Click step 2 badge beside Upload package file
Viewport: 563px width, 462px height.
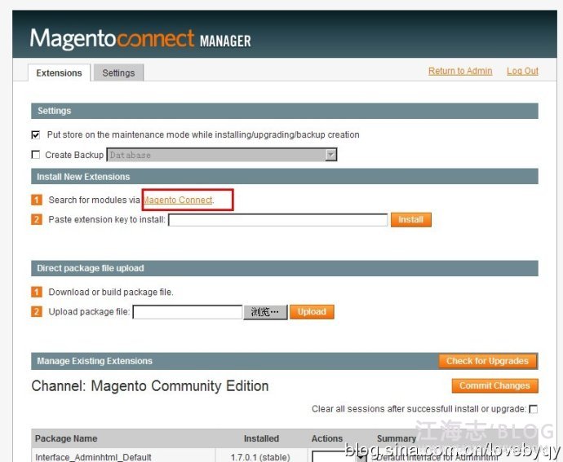pyautogui.click(x=36, y=311)
